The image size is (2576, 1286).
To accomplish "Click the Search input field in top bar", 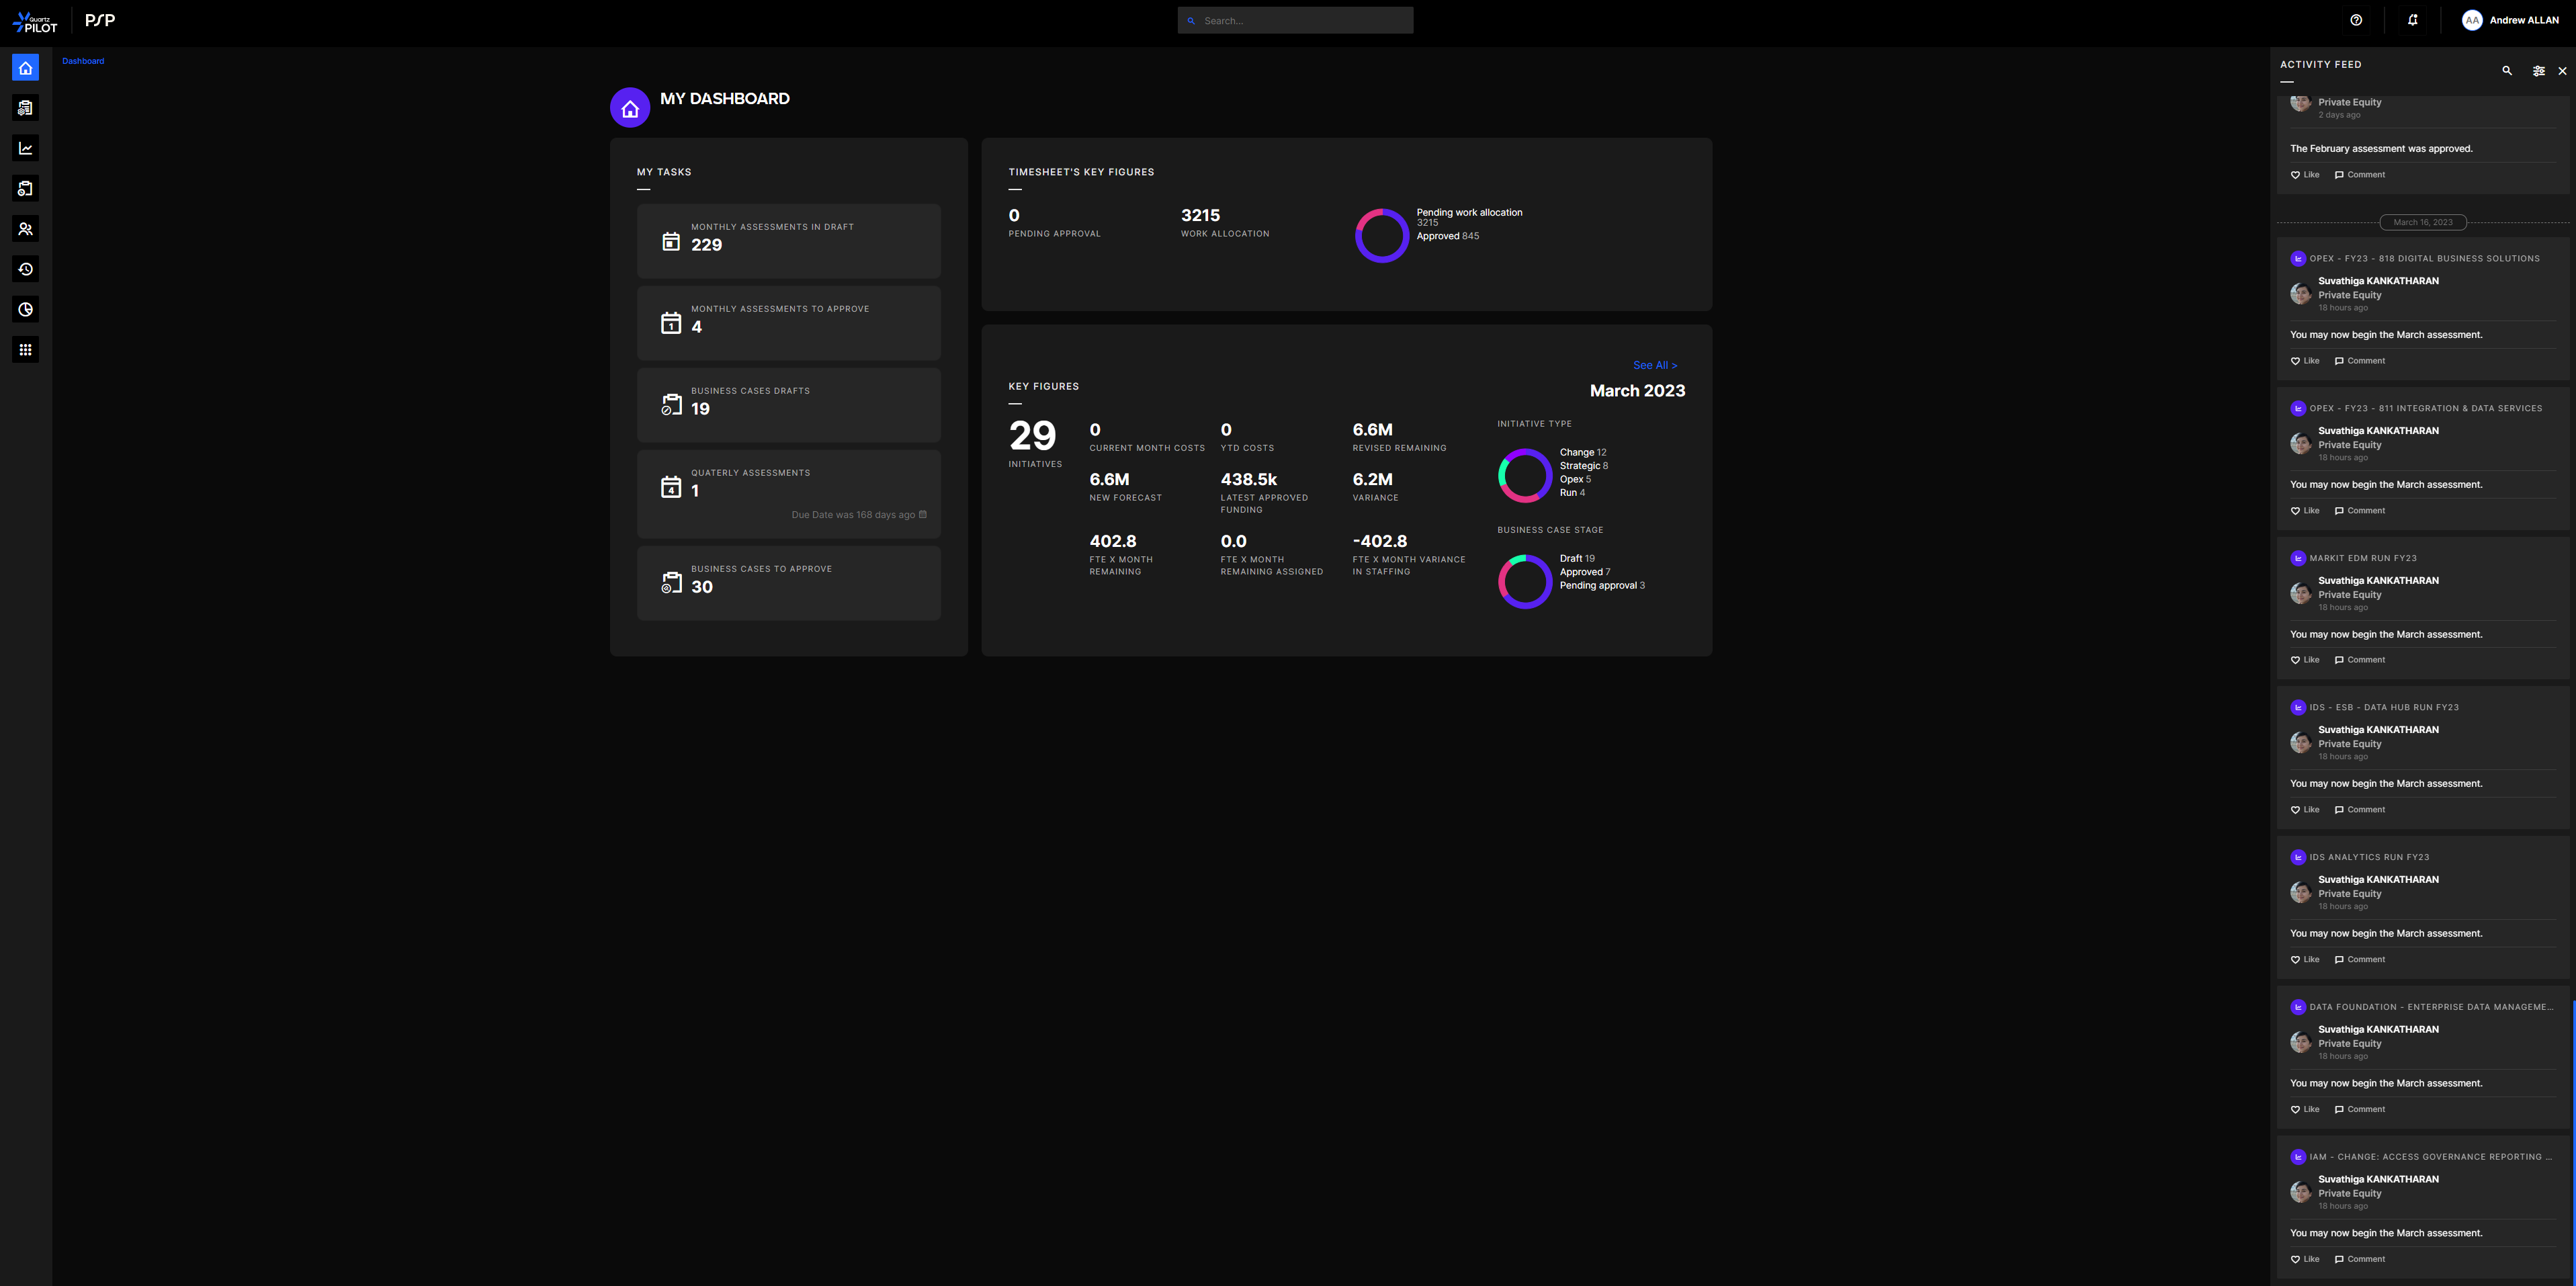I will 1295,20.
